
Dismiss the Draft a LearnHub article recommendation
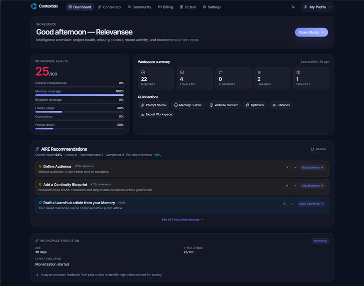tap(284, 204)
